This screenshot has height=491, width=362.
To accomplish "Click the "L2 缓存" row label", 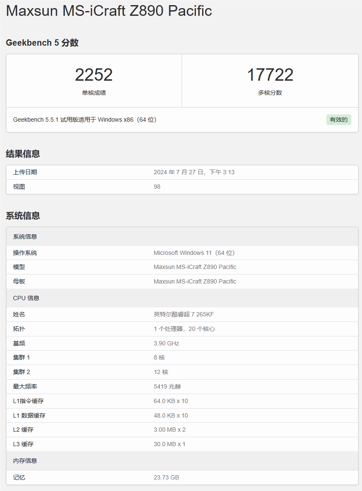I will [x=23, y=430].
